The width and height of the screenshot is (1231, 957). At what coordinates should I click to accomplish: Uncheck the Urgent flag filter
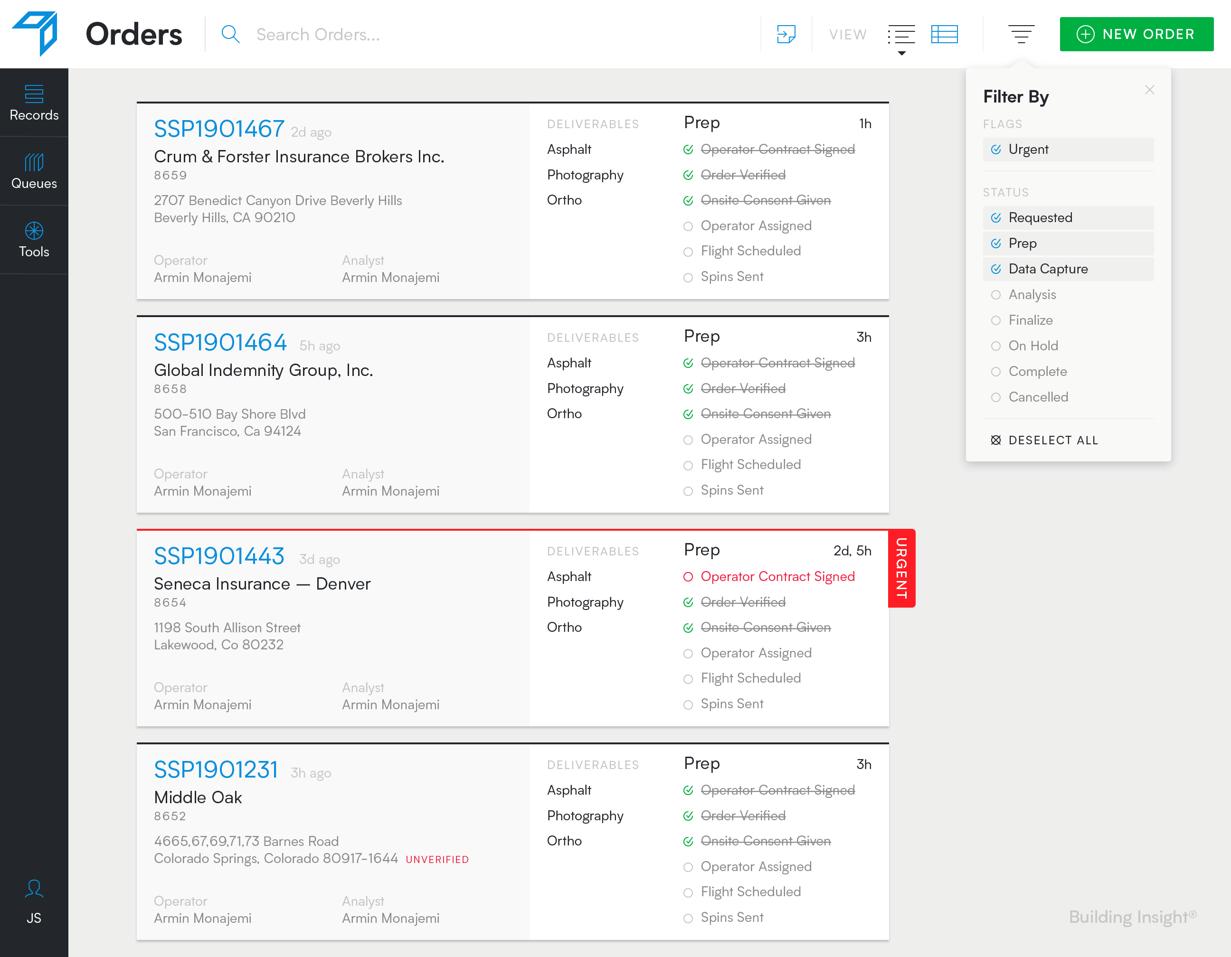tap(995, 150)
